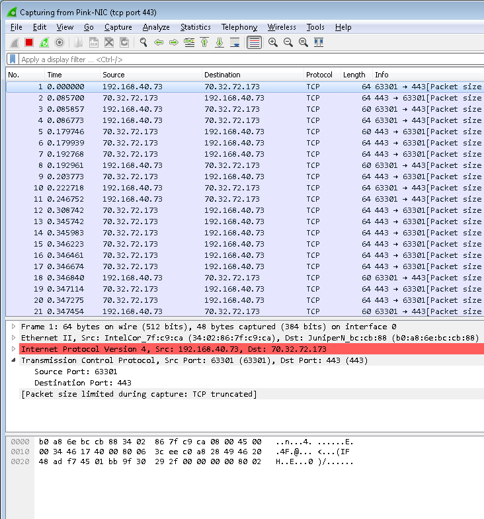Image resolution: width=484 pixels, height=519 pixels.
Task: Open the File menu
Action: pos(17,27)
